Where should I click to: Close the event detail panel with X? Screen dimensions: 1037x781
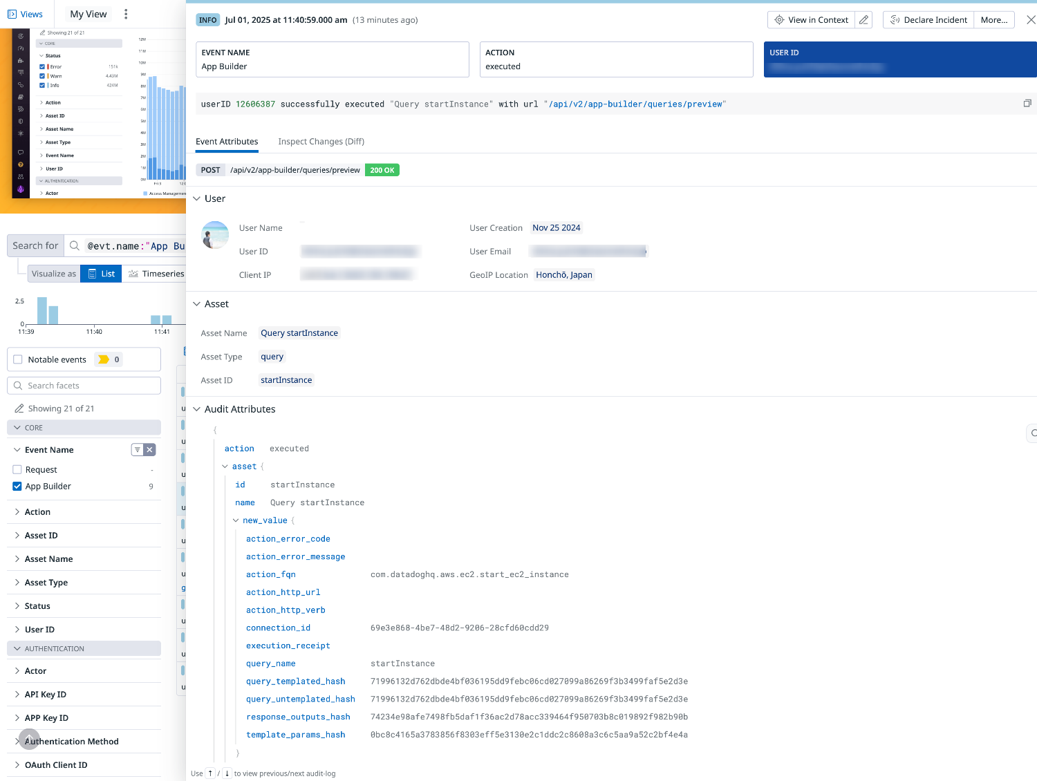click(1031, 20)
